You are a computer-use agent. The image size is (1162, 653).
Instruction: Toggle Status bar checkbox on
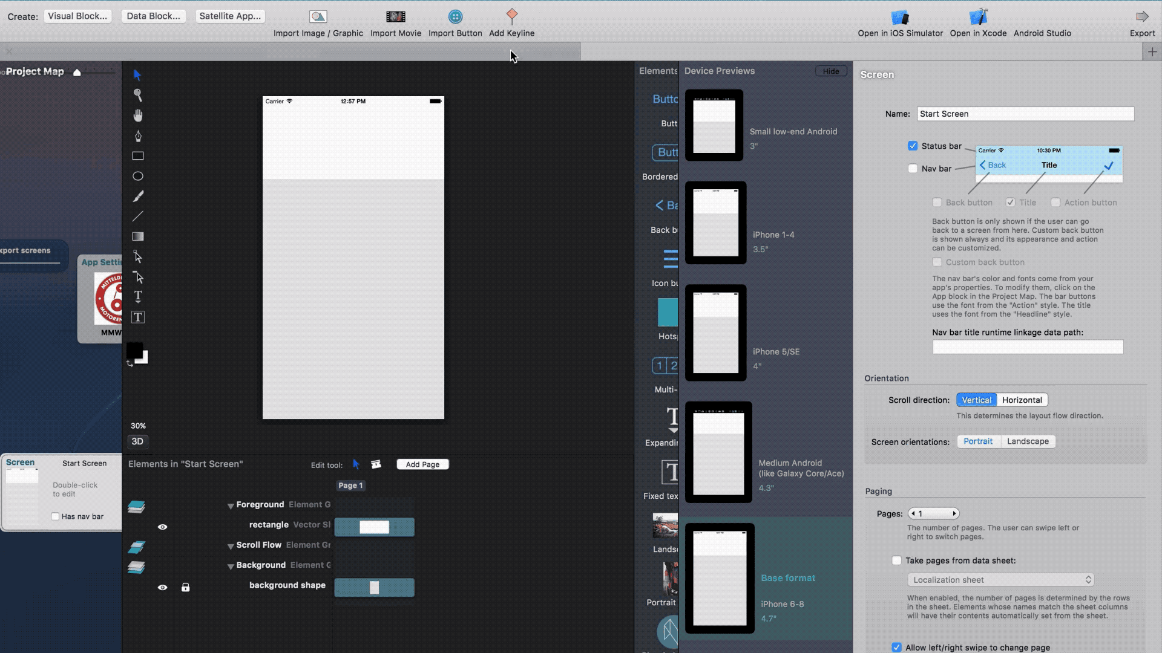pos(913,145)
